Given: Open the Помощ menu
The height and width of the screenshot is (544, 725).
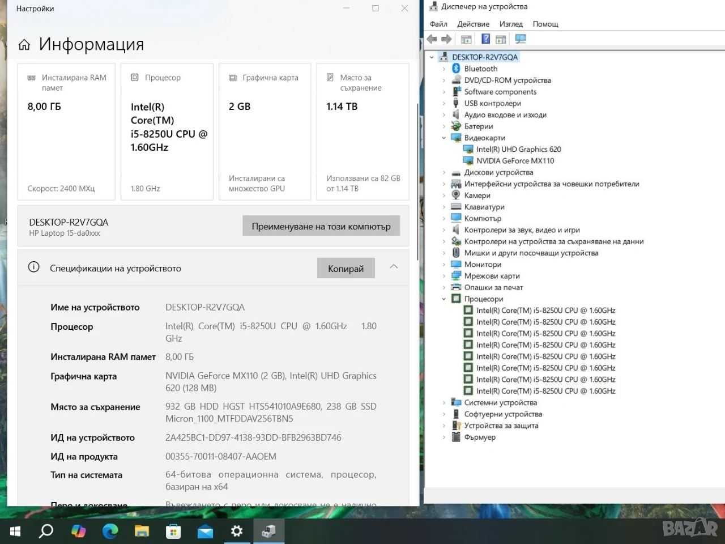Looking at the screenshot, I should [x=545, y=24].
